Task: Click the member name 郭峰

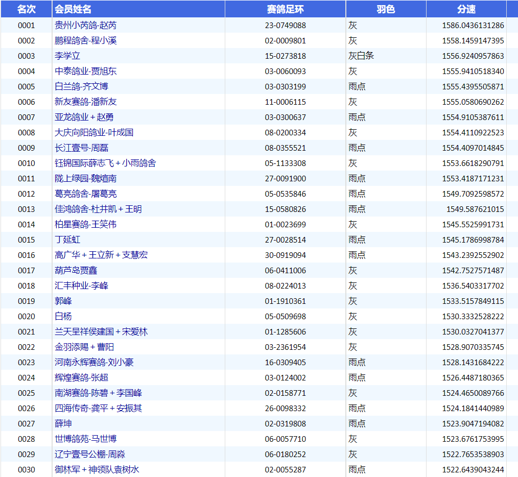Action: 63,301
